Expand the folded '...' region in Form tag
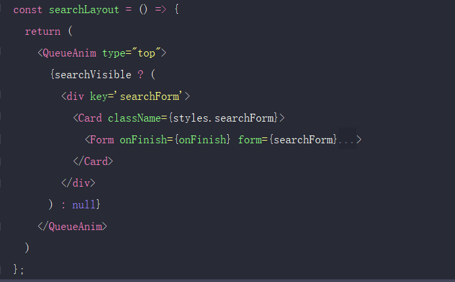 pyautogui.click(x=347, y=139)
